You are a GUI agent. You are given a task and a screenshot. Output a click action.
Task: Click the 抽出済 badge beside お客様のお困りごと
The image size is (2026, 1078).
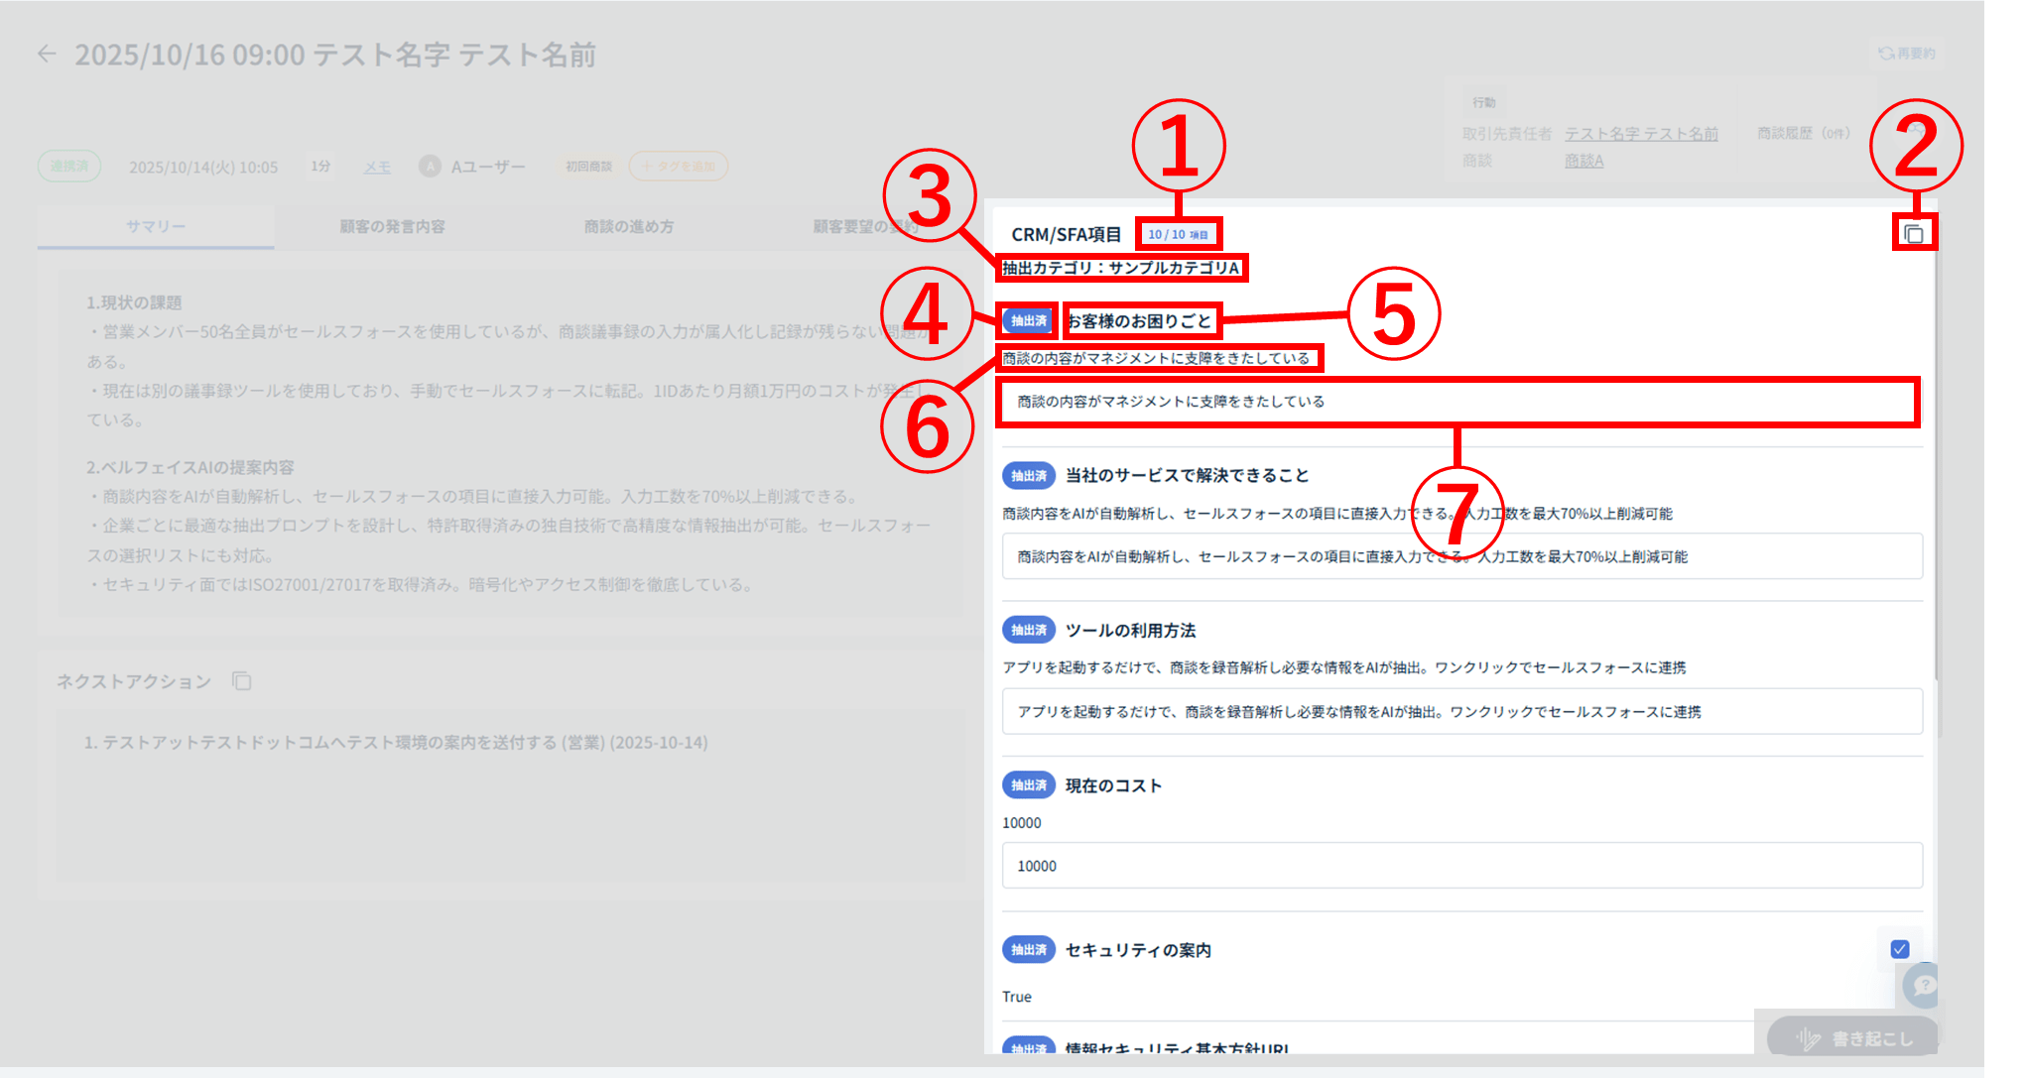point(1028,320)
